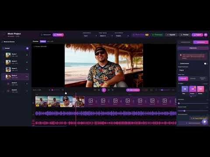
Task: Click the Music Project title
Action: pyautogui.click(x=14, y=34)
